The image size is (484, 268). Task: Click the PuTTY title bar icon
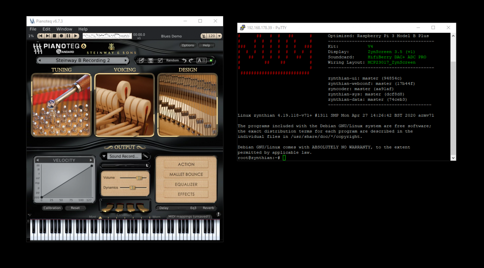point(242,28)
